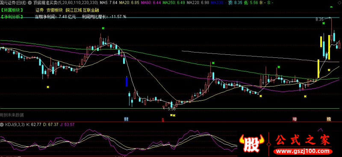This screenshot has width=342, height=157.
Task: Click indicator name 顶底精准买卖(5,20,60,110,220,330)
Action: pos(65,3)
